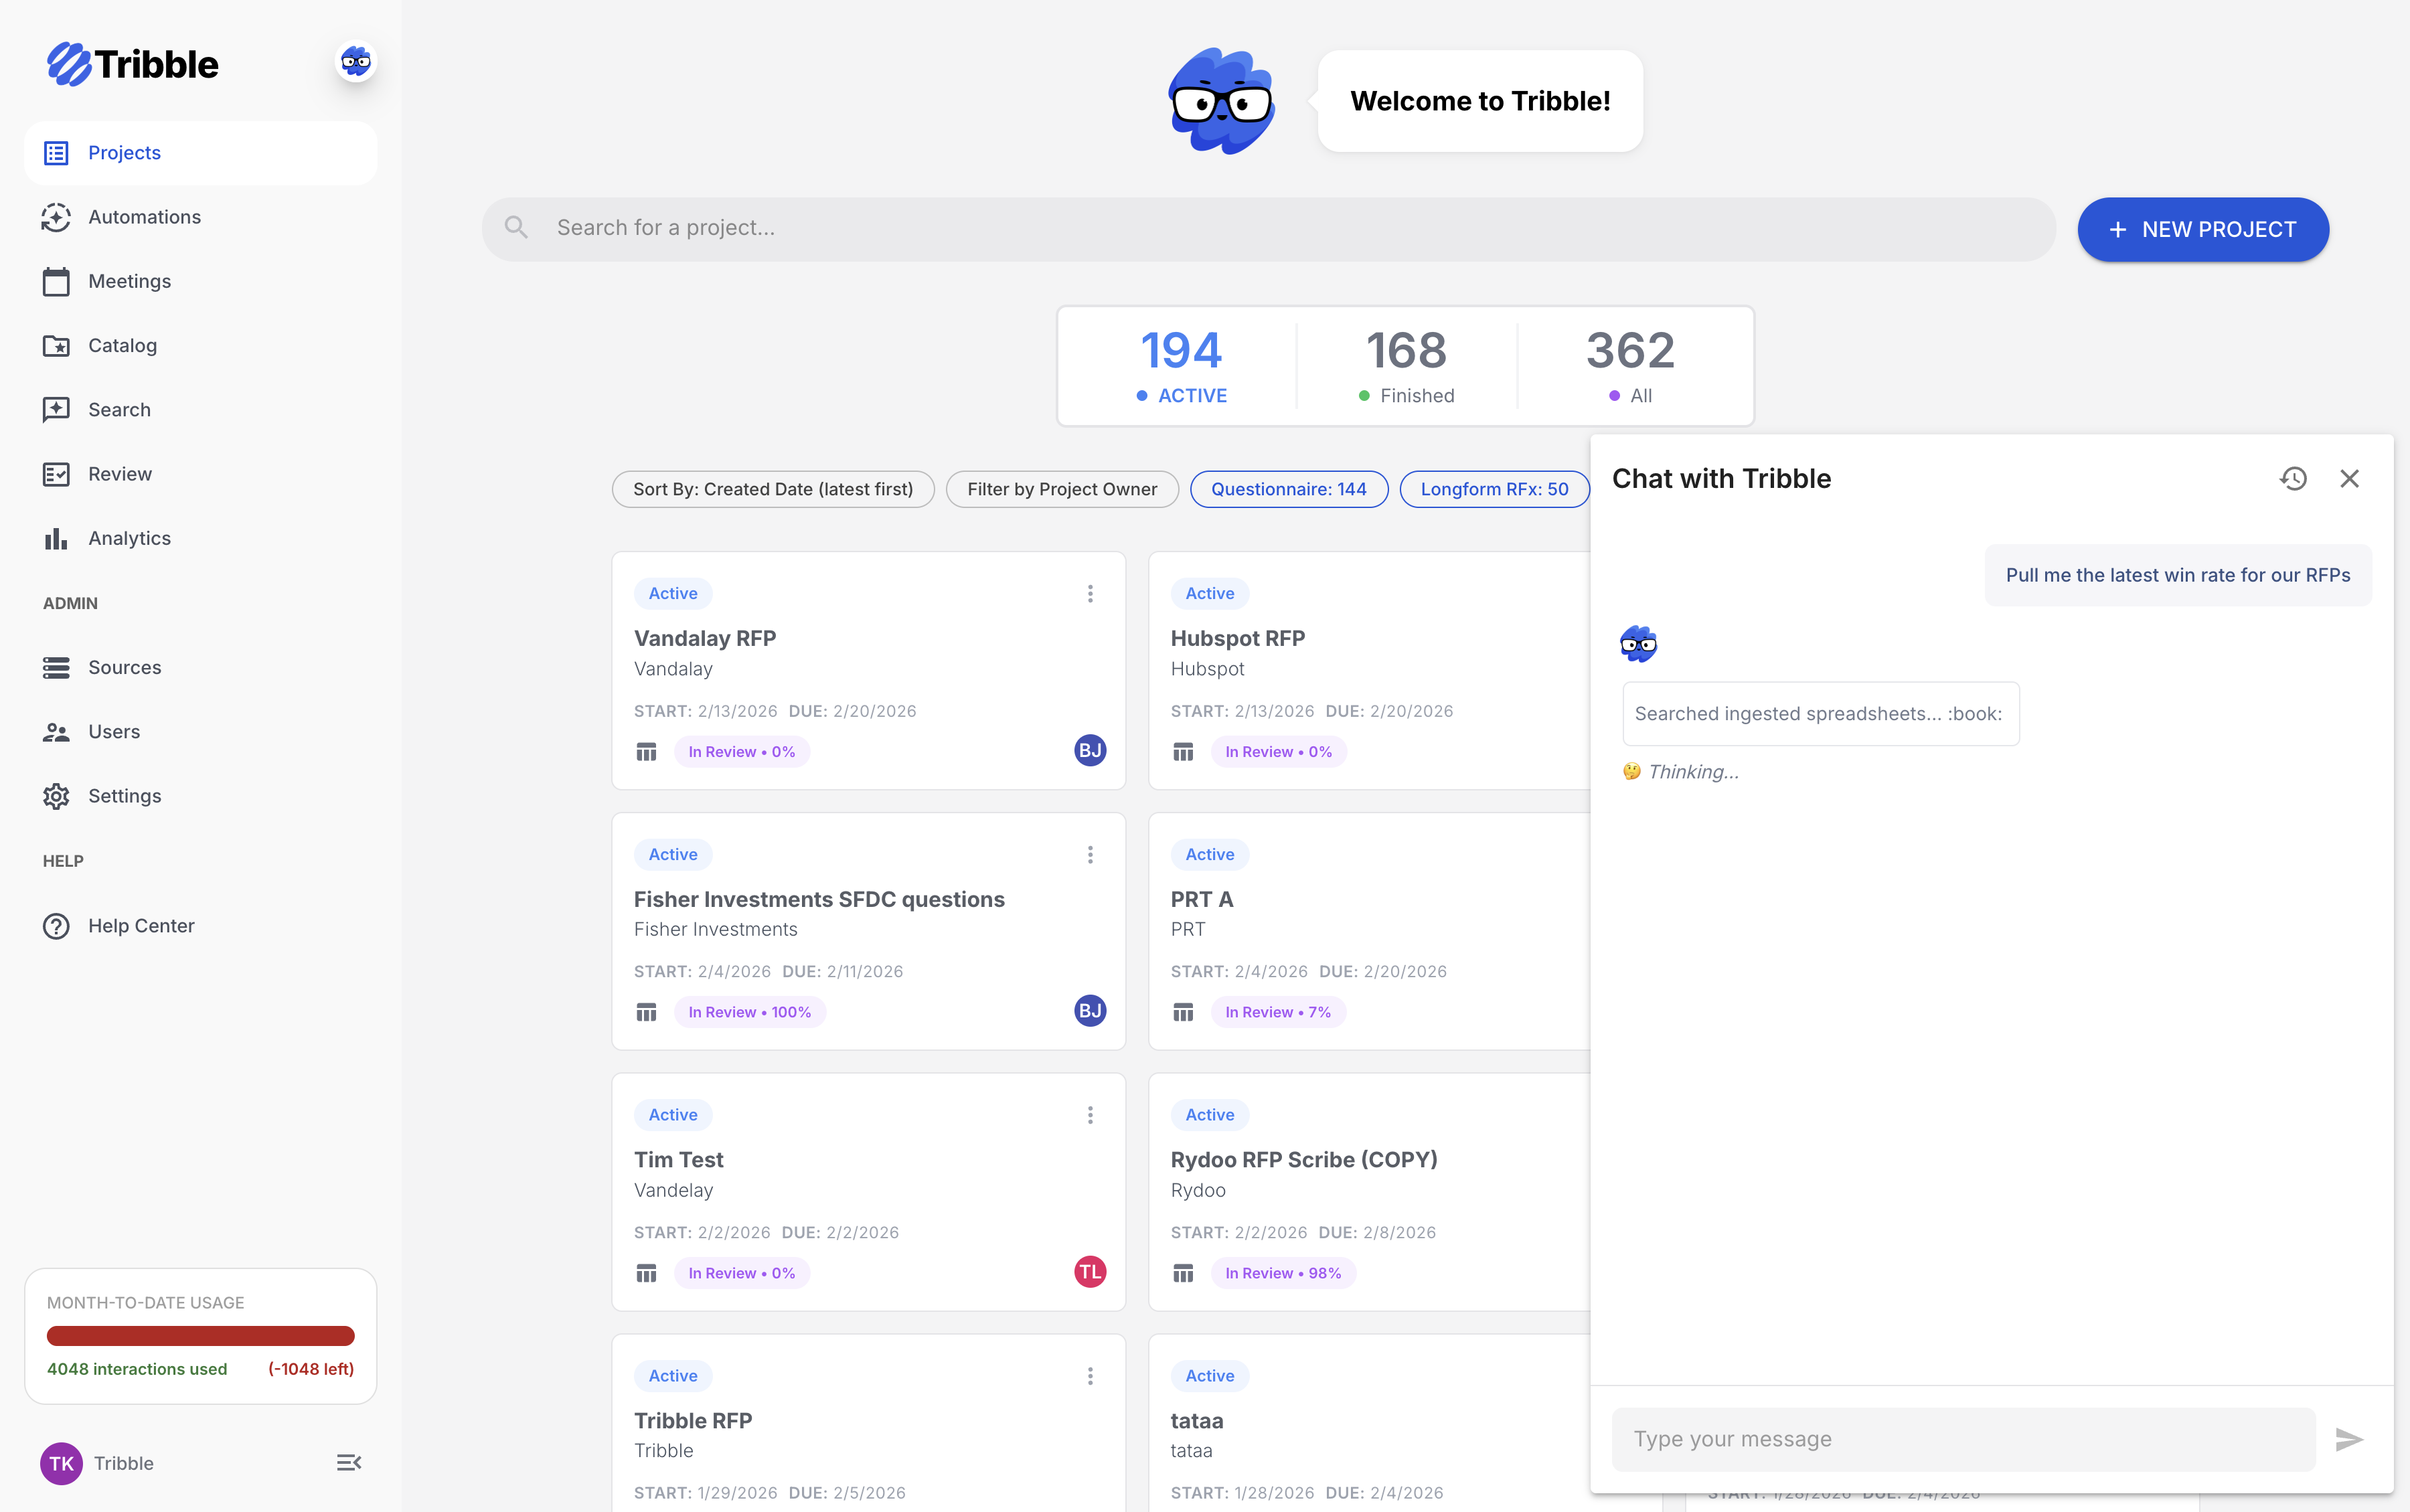Open the Filter by Project Owner dropdown
This screenshot has width=2410, height=1512.
click(1062, 489)
